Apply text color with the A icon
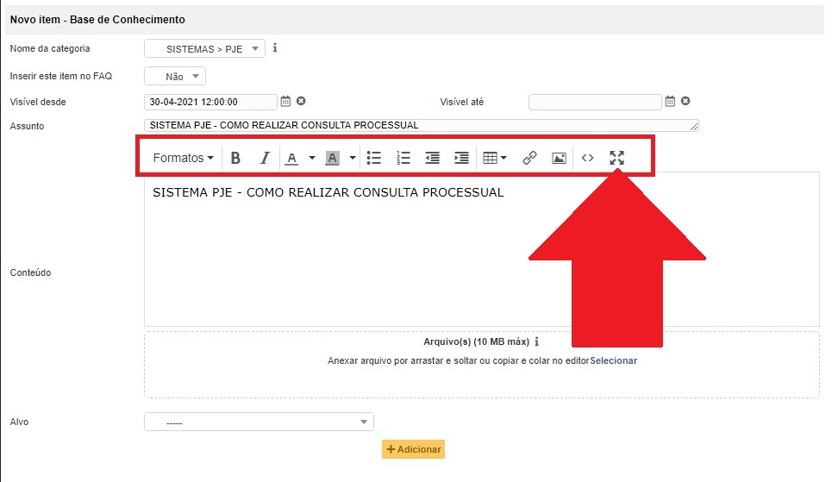Image resolution: width=832 pixels, height=482 pixels. (x=291, y=158)
